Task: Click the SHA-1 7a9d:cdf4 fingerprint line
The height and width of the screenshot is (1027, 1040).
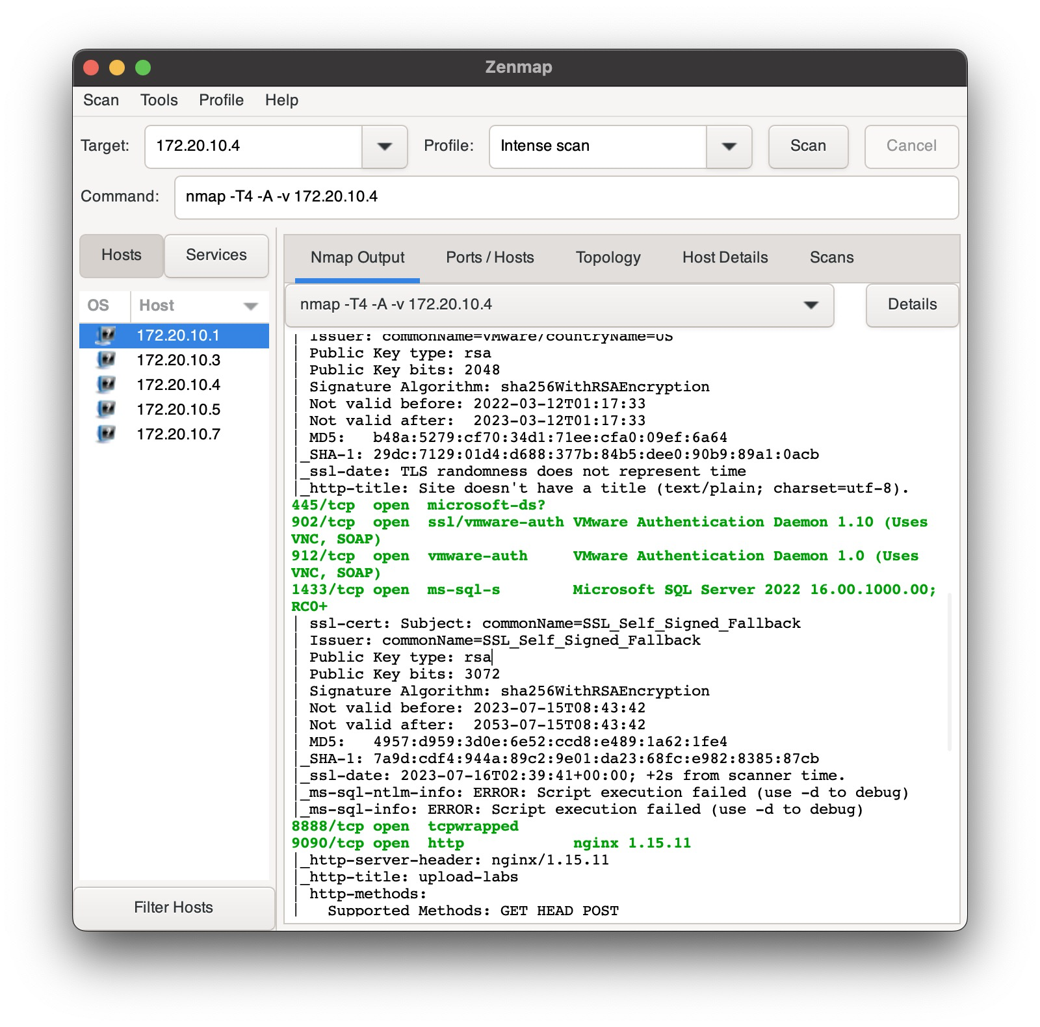Action: (x=558, y=759)
